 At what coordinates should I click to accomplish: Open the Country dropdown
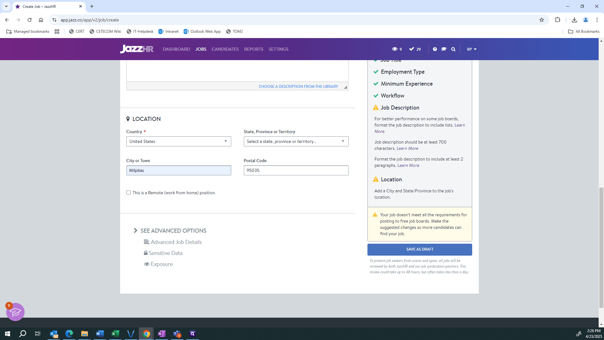pyautogui.click(x=179, y=141)
